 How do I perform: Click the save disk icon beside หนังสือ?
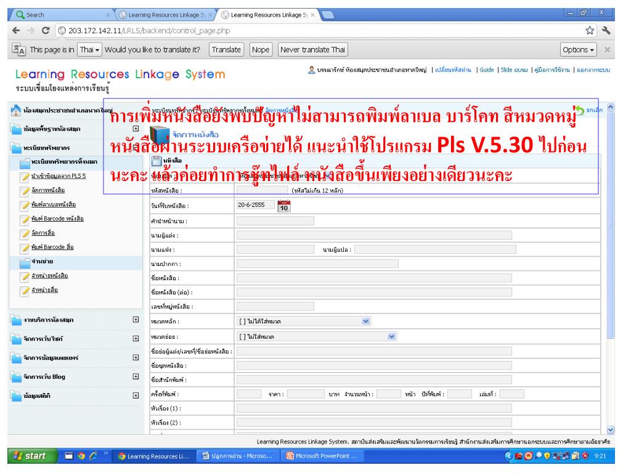156,161
